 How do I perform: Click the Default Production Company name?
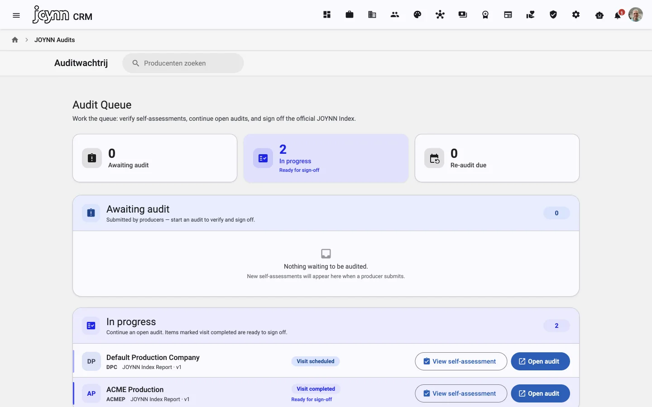pos(153,357)
